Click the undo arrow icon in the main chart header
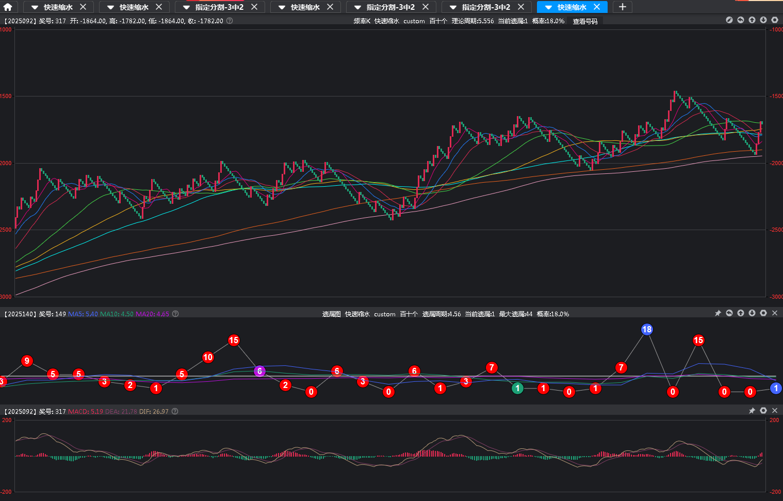The image size is (783, 501). [741, 20]
